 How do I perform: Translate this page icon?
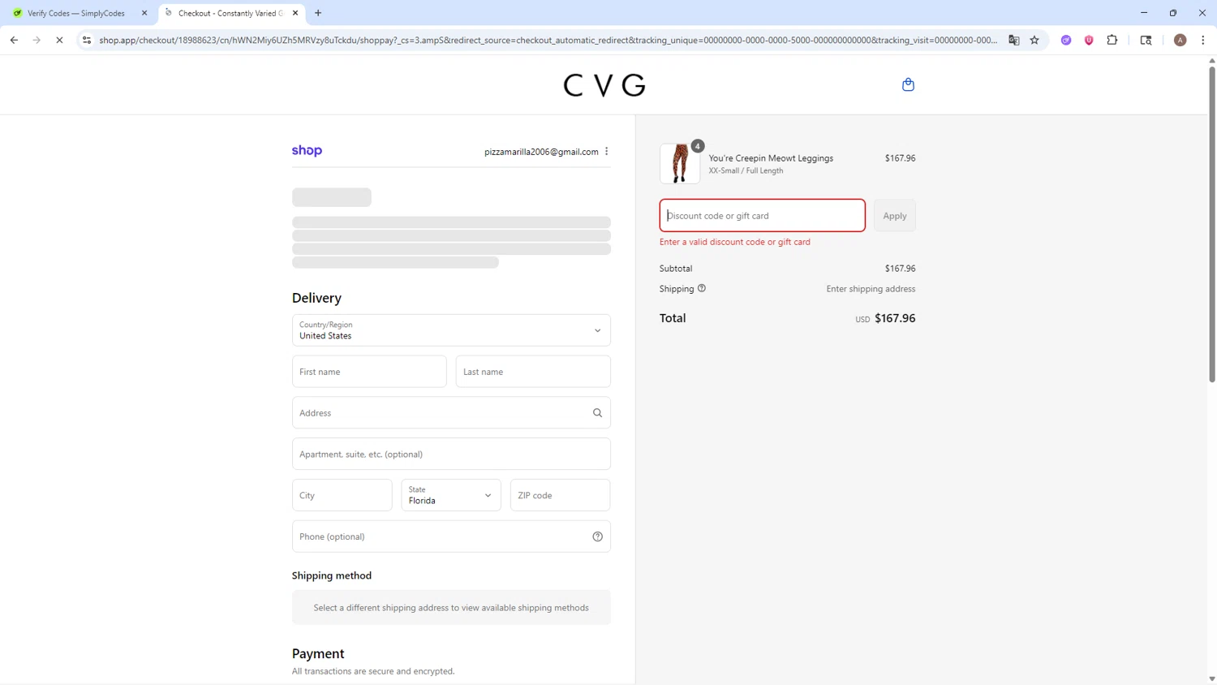pyautogui.click(x=1014, y=40)
